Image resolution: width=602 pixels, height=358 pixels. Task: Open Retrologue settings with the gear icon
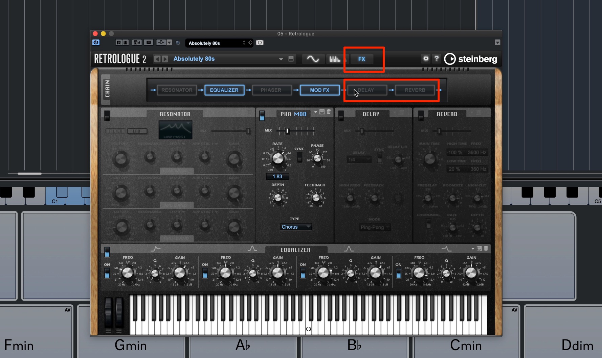coord(426,58)
